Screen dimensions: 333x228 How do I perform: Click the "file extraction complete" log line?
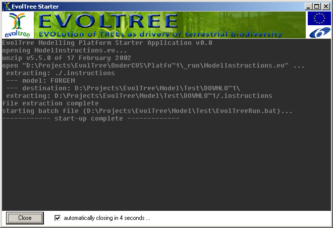(50, 103)
